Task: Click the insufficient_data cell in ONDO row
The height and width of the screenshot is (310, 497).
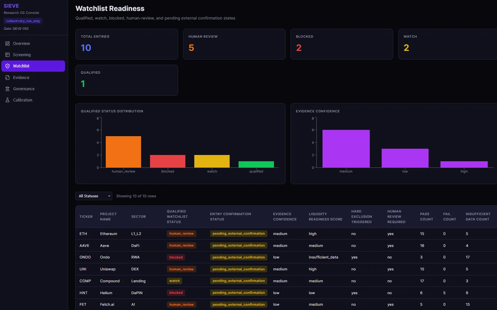Action: pos(323,257)
